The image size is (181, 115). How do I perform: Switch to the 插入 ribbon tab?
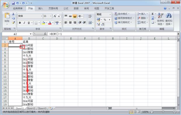click(x=41, y=8)
